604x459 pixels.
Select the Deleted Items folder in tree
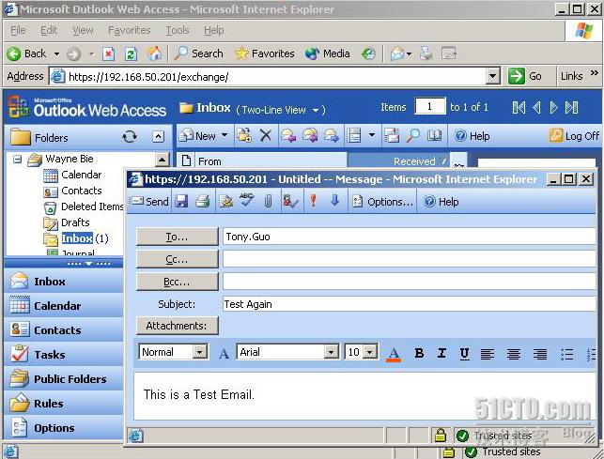[x=92, y=207]
